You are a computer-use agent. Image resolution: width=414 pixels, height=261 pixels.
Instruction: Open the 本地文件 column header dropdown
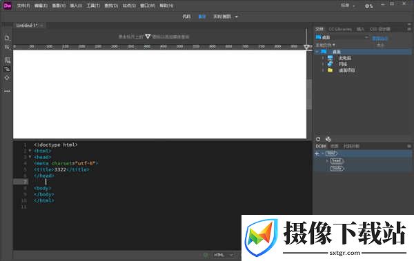pos(325,45)
